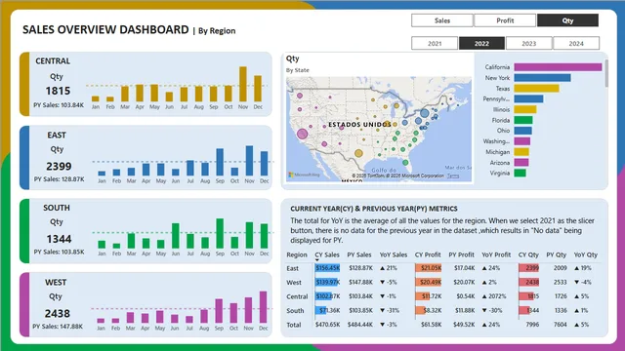
Task: Select the West row label in table
Action: coord(294,282)
